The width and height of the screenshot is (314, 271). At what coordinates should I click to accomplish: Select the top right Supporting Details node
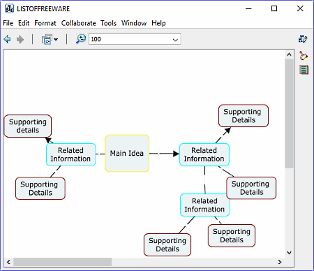tap(244, 116)
